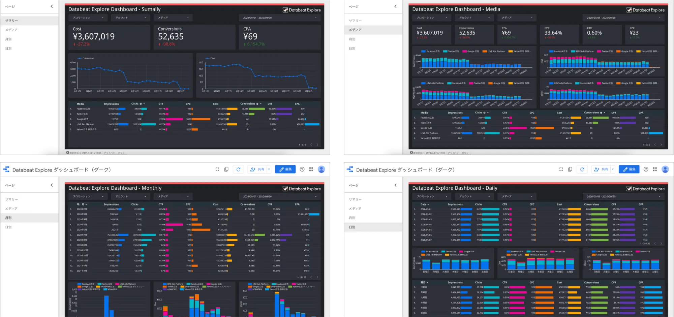Refresh data in the Monthly dashboard window

coord(238,169)
